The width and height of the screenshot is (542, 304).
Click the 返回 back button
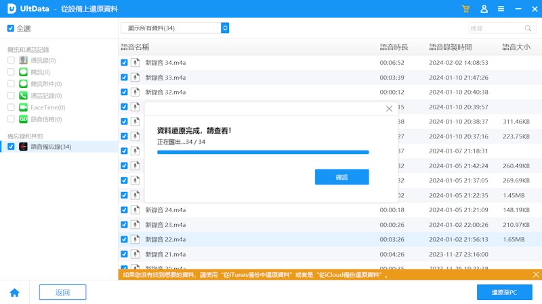tap(62, 292)
